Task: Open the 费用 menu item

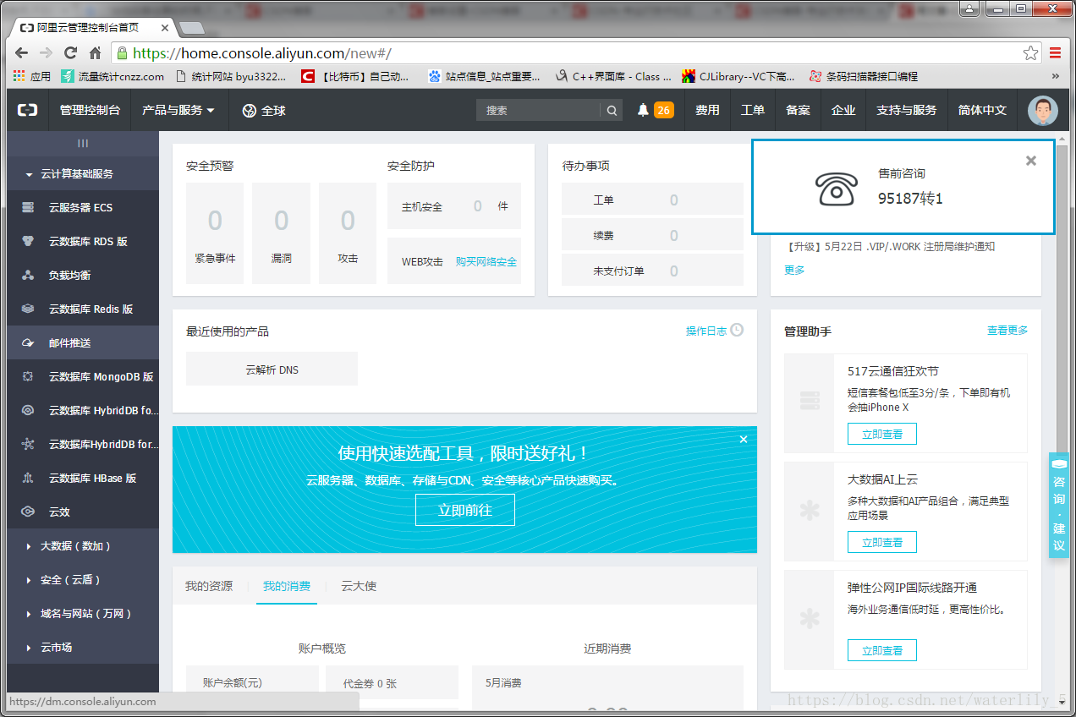Action: pos(706,110)
